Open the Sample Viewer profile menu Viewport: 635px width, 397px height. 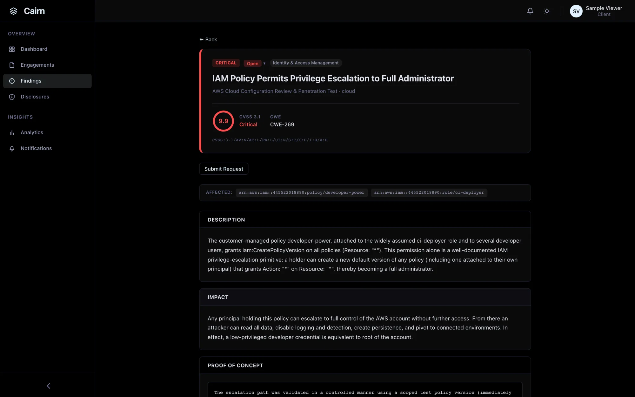(x=596, y=11)
